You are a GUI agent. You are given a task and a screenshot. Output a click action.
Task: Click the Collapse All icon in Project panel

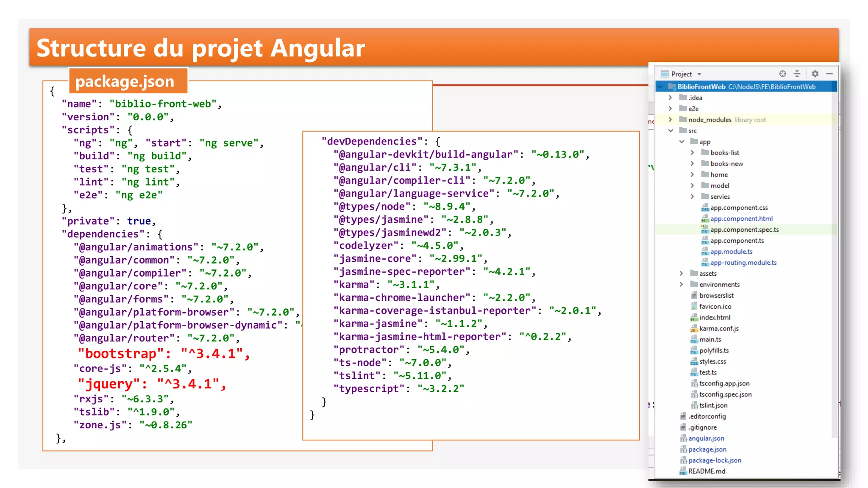pyautogui.click(x=797, y=74)
